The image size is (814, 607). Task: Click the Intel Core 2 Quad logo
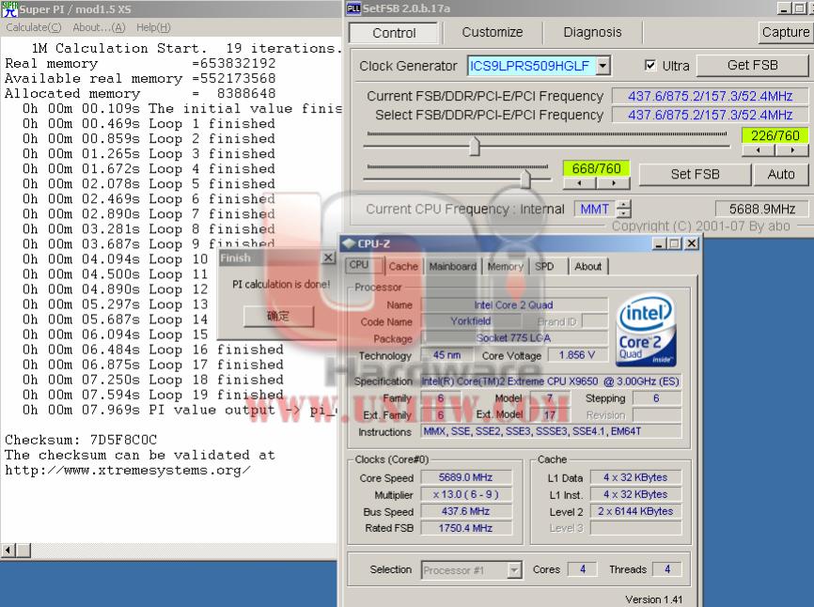646,331
